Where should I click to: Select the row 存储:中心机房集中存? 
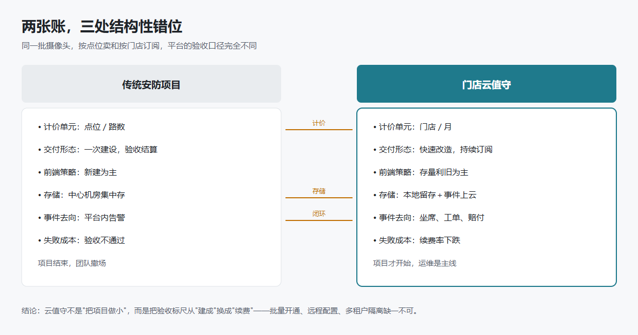click(82, 195)
